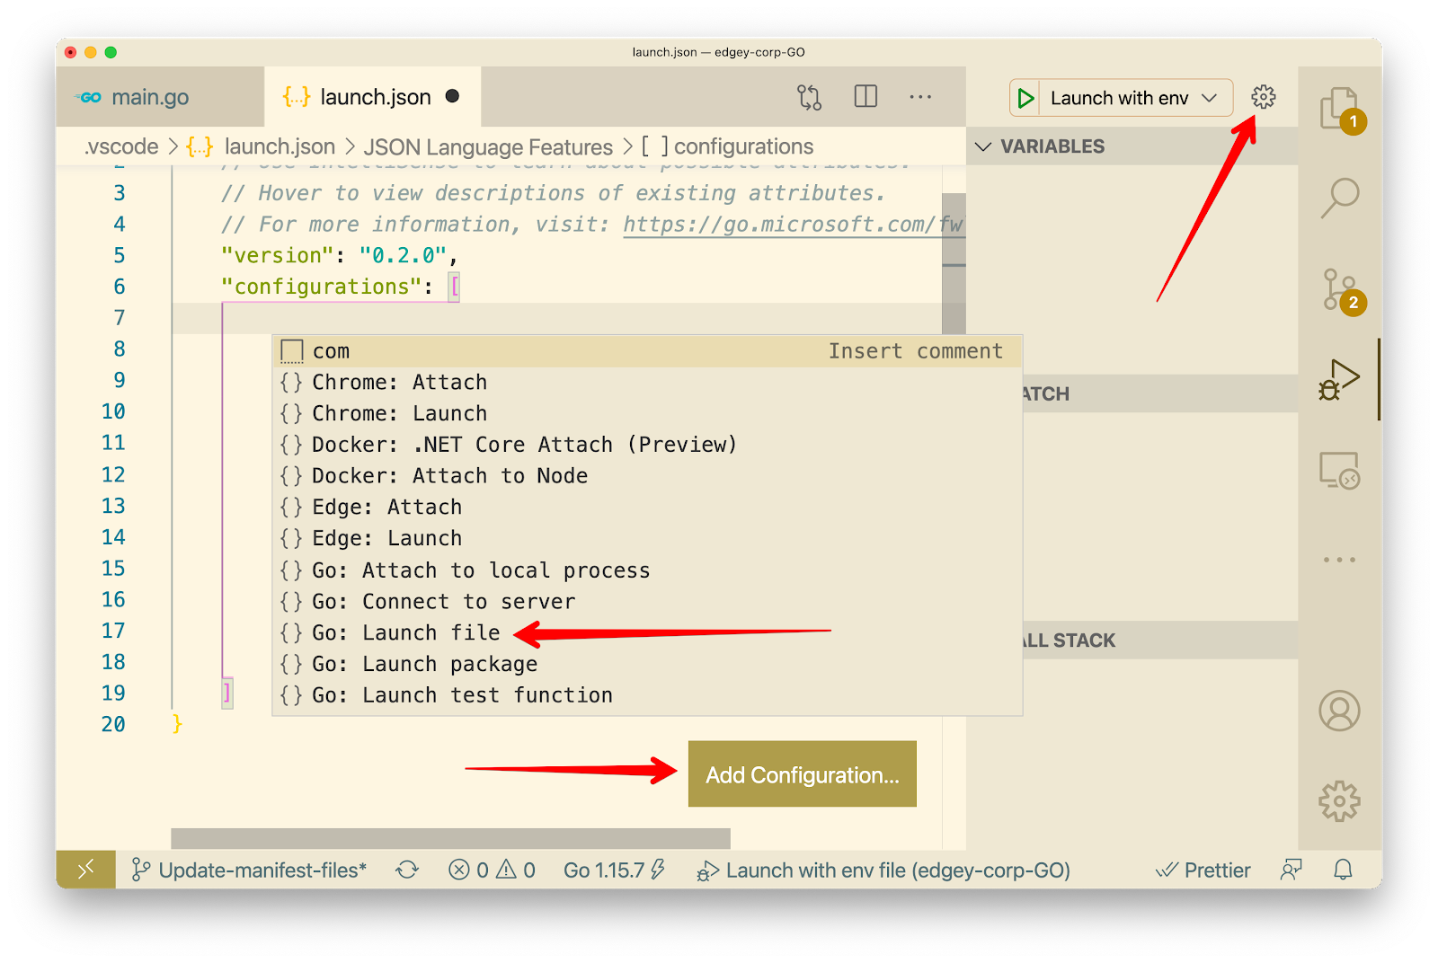The image size is (1438, 963).
Task: Pick Go: Launch package snippet
Action: [647, 664]
